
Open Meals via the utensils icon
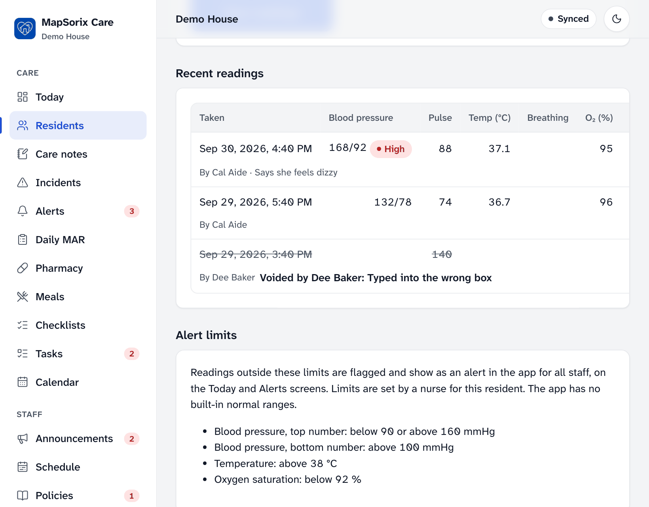pos(23,297)
